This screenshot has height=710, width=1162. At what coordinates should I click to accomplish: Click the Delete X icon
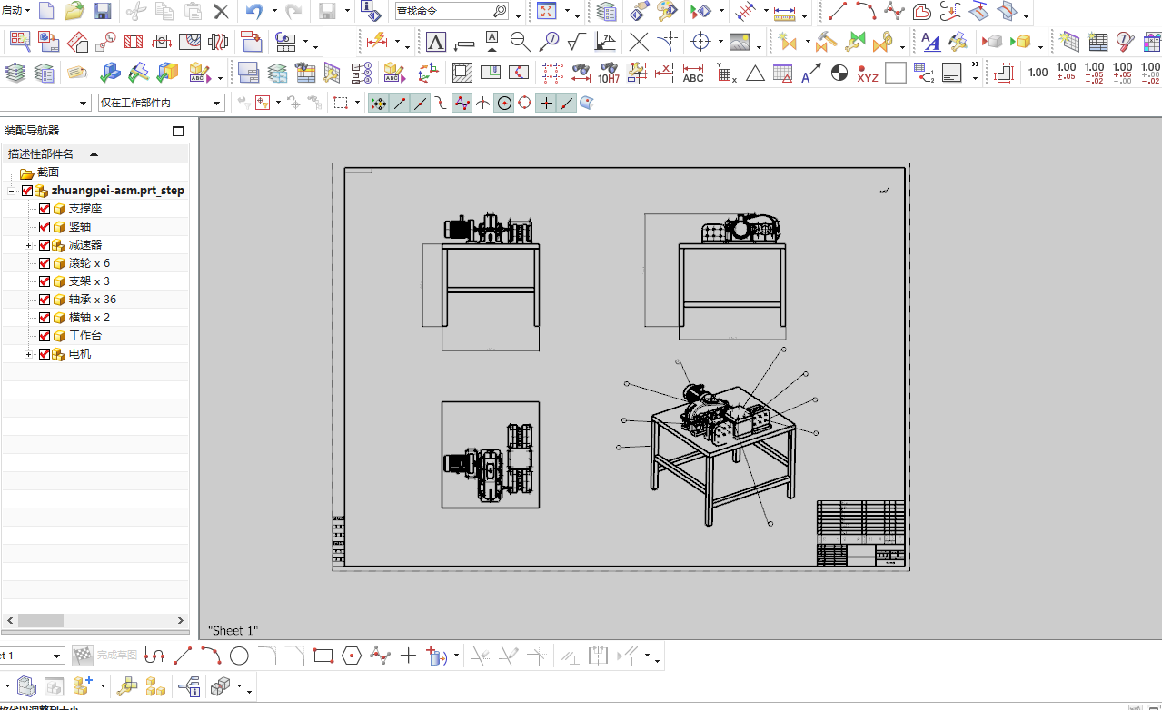coord(221,12)
